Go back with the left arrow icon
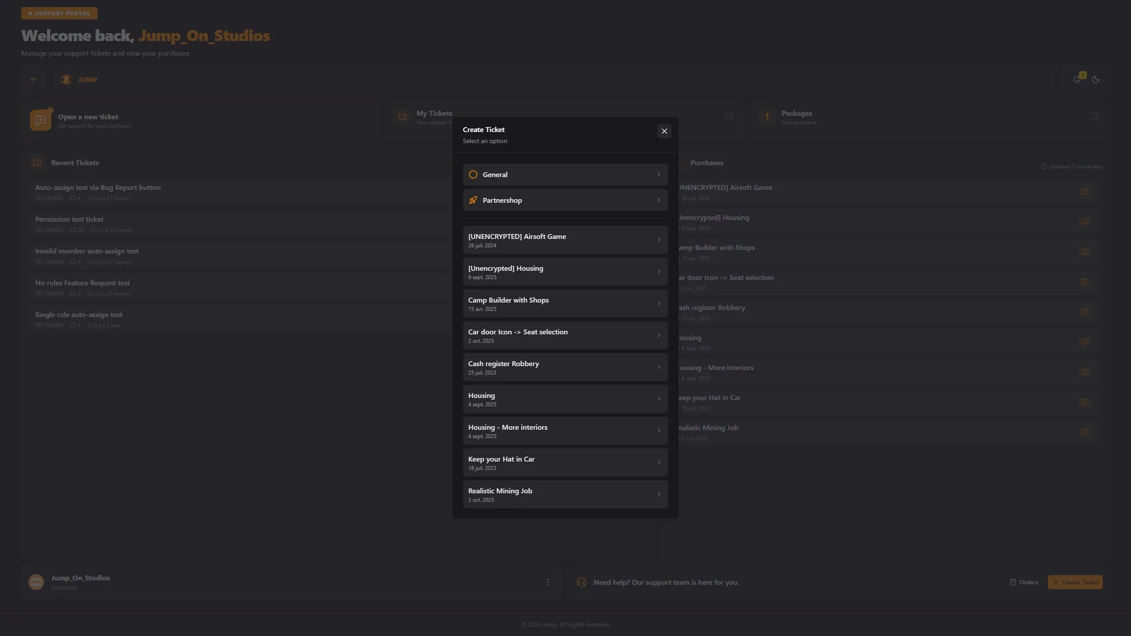 coord(34,79)
